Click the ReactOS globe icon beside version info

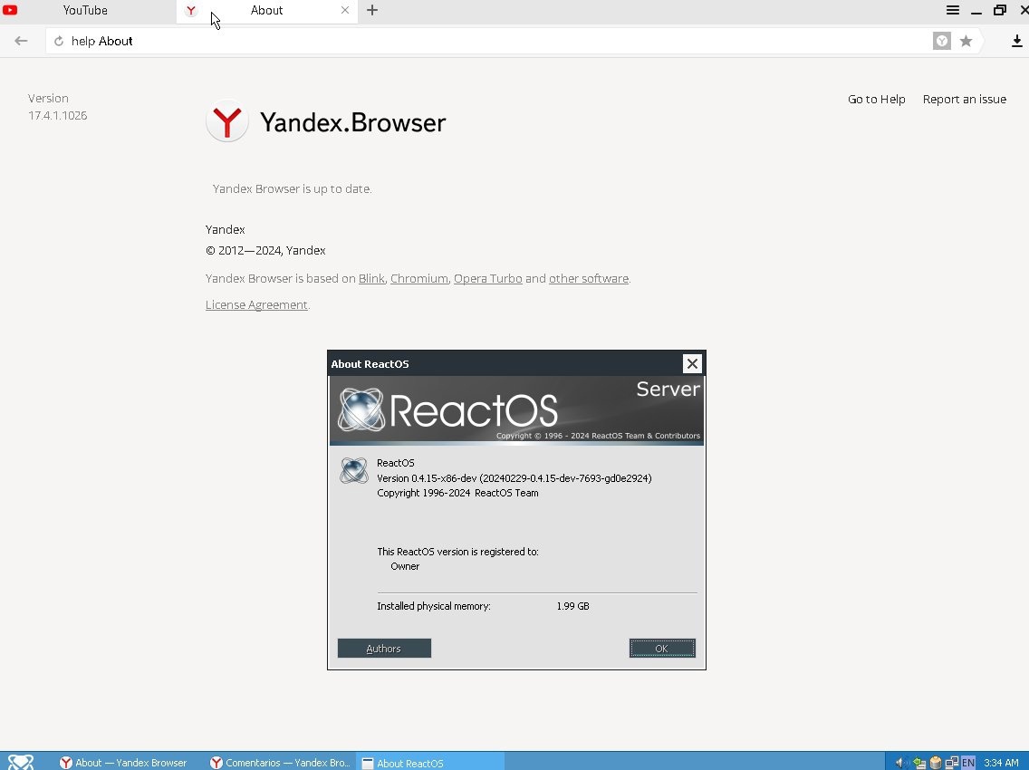click(x=353, y=471)
